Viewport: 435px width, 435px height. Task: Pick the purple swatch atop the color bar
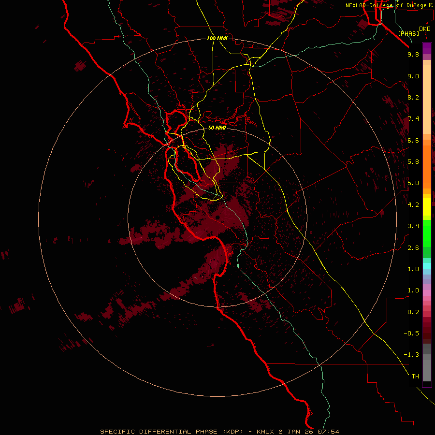pyautogui.click(x=427, y=48)
